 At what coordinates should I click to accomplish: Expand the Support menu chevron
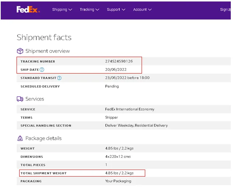124,10
